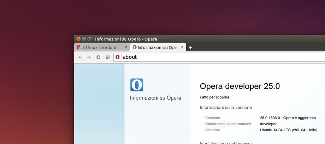Reload the current page
325x144 pixels.
pos(99,57)
